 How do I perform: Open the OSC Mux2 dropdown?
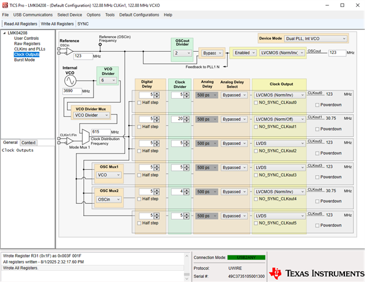109,199
